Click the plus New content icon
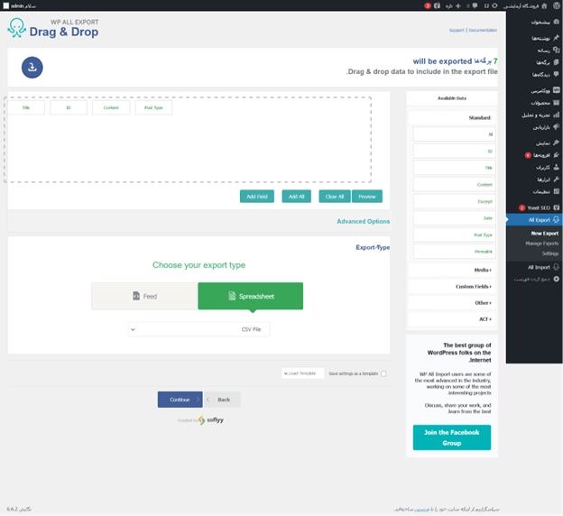 tap(458, 5)
